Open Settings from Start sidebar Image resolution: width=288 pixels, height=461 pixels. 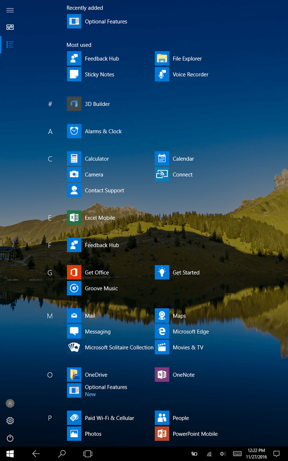10,421
